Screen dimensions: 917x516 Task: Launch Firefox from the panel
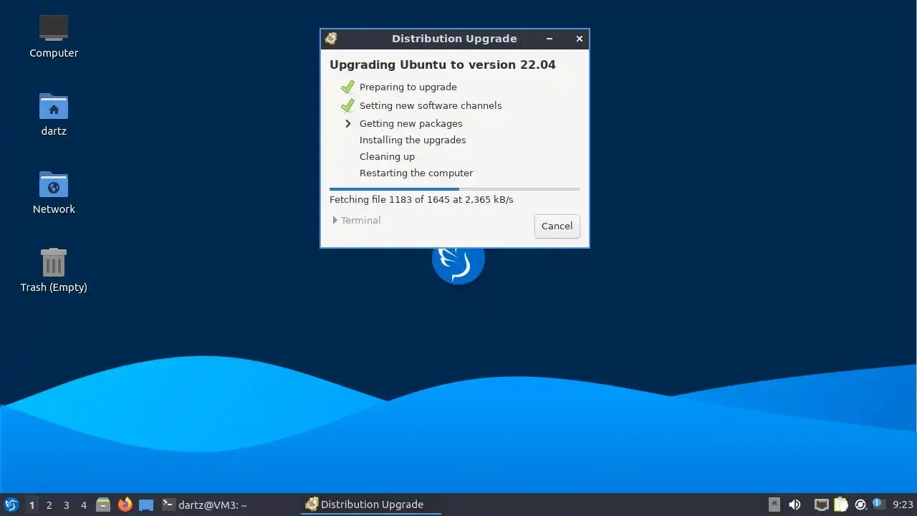pyautogui.click(x=125, y=505)
